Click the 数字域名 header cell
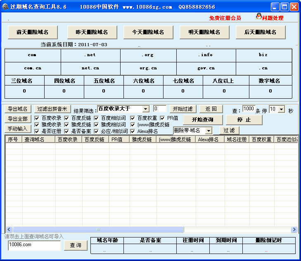The image size is (301, 261). click(270, 81)
